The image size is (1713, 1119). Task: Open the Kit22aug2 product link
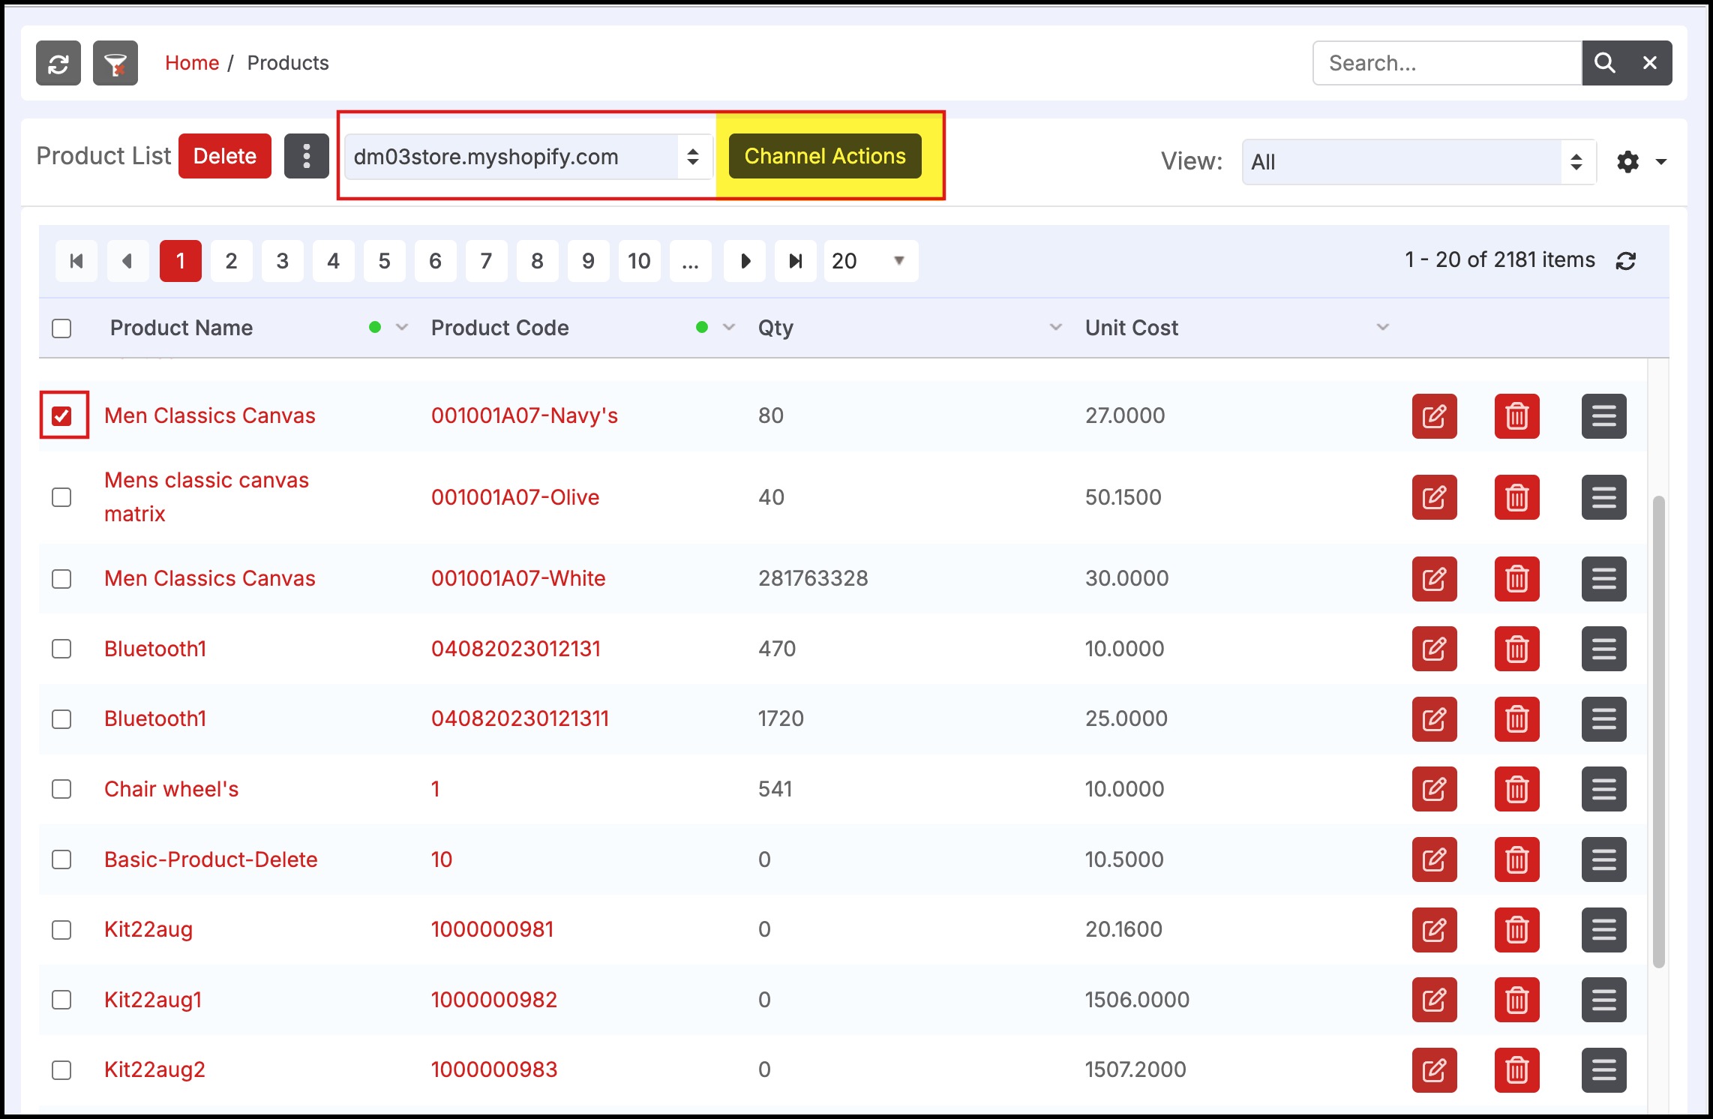(154, 1069)
